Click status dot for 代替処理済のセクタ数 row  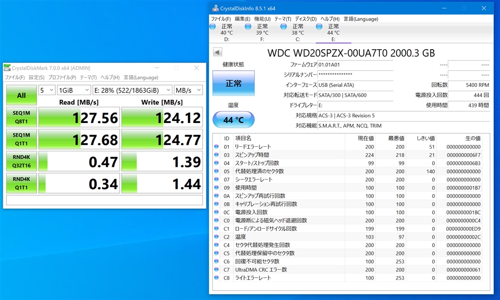(x=216, y=171)
